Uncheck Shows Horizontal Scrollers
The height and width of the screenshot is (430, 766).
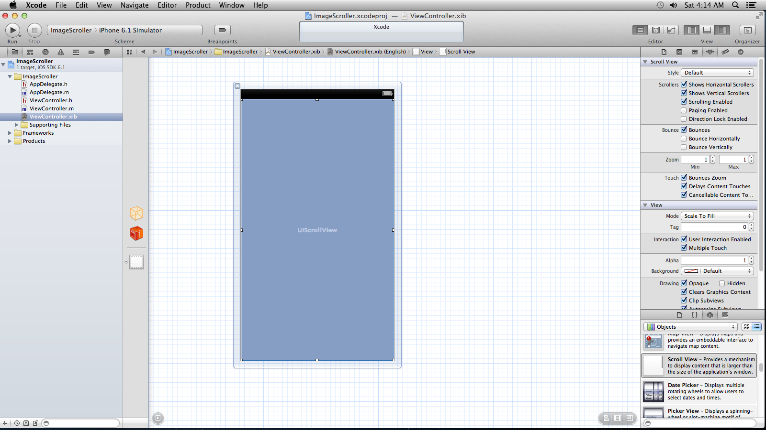coord(684,85)
